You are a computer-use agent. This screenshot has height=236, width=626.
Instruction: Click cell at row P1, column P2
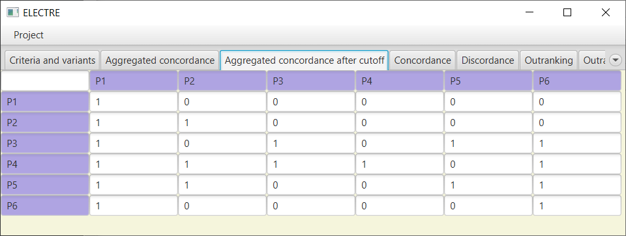point(222,102)
